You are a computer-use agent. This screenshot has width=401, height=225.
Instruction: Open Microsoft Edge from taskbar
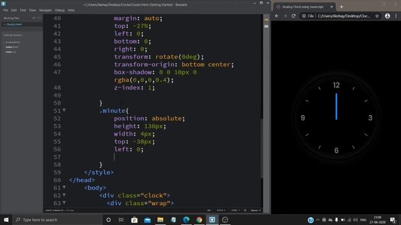coord(186,219)
